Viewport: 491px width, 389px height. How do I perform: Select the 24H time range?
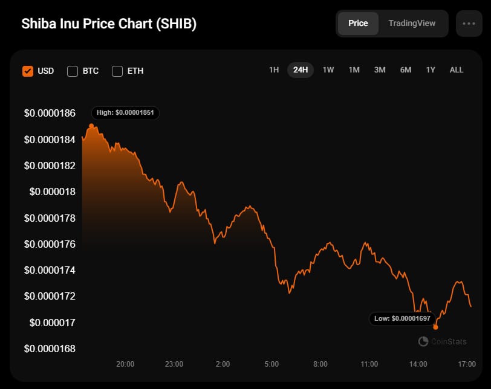click(x=301, y=70)
